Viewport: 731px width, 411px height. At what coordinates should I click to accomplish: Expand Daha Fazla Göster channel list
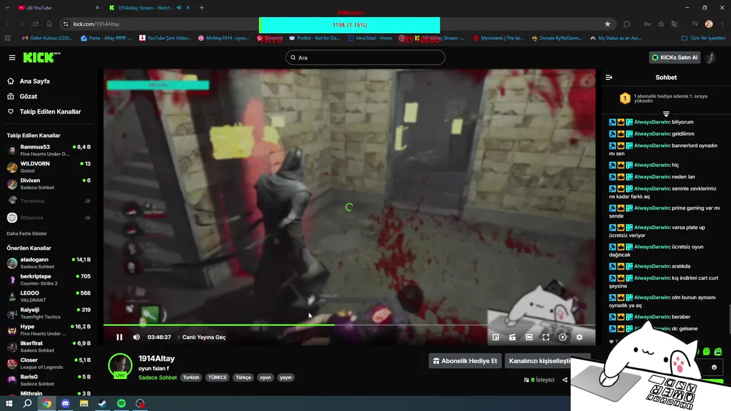pos(27,233)
